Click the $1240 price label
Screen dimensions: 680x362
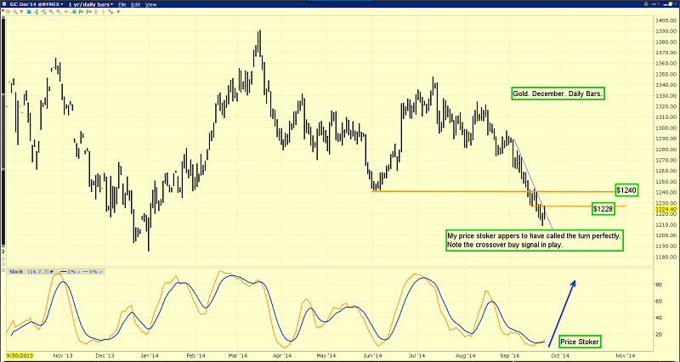click(628, 189)
